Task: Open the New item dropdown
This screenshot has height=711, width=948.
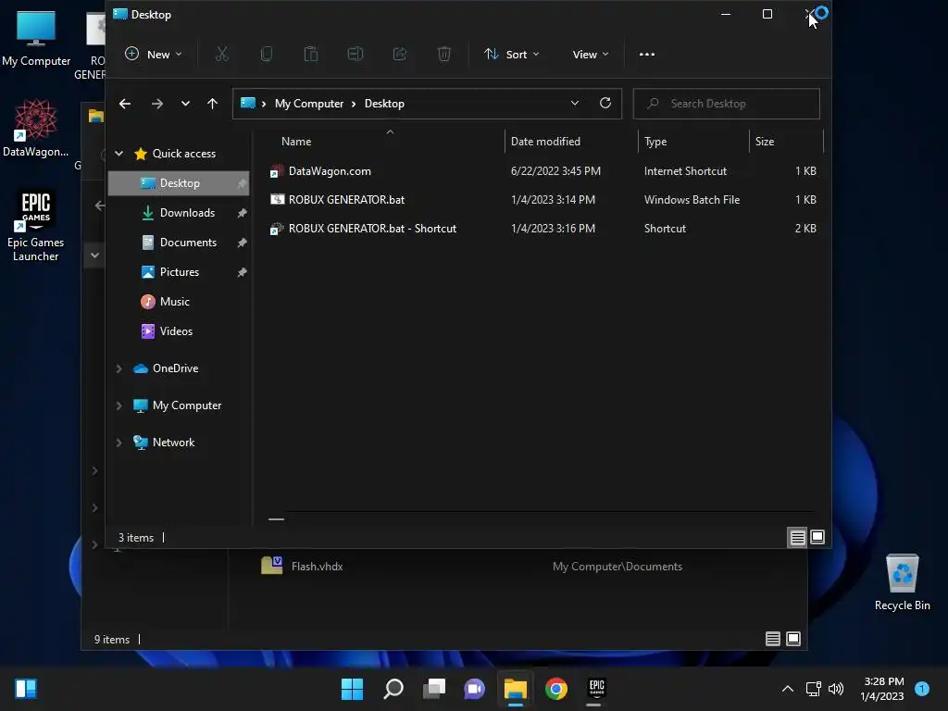Action: [154, 55]
